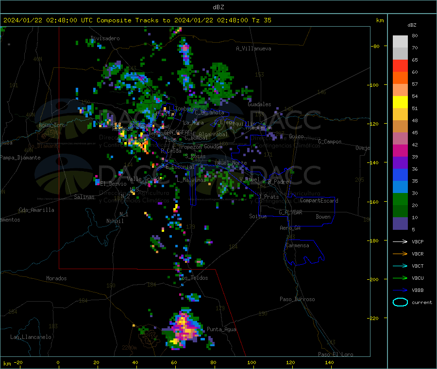
Task: Click the 'Aero_GA' map label
Action: click(290, 228)
